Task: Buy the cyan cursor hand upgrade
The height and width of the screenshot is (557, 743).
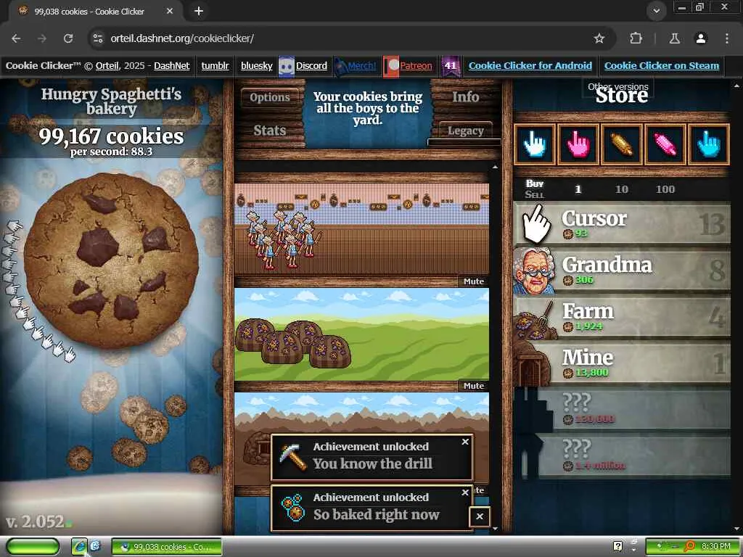Action: pyautogui.click(x=709, y=144)
